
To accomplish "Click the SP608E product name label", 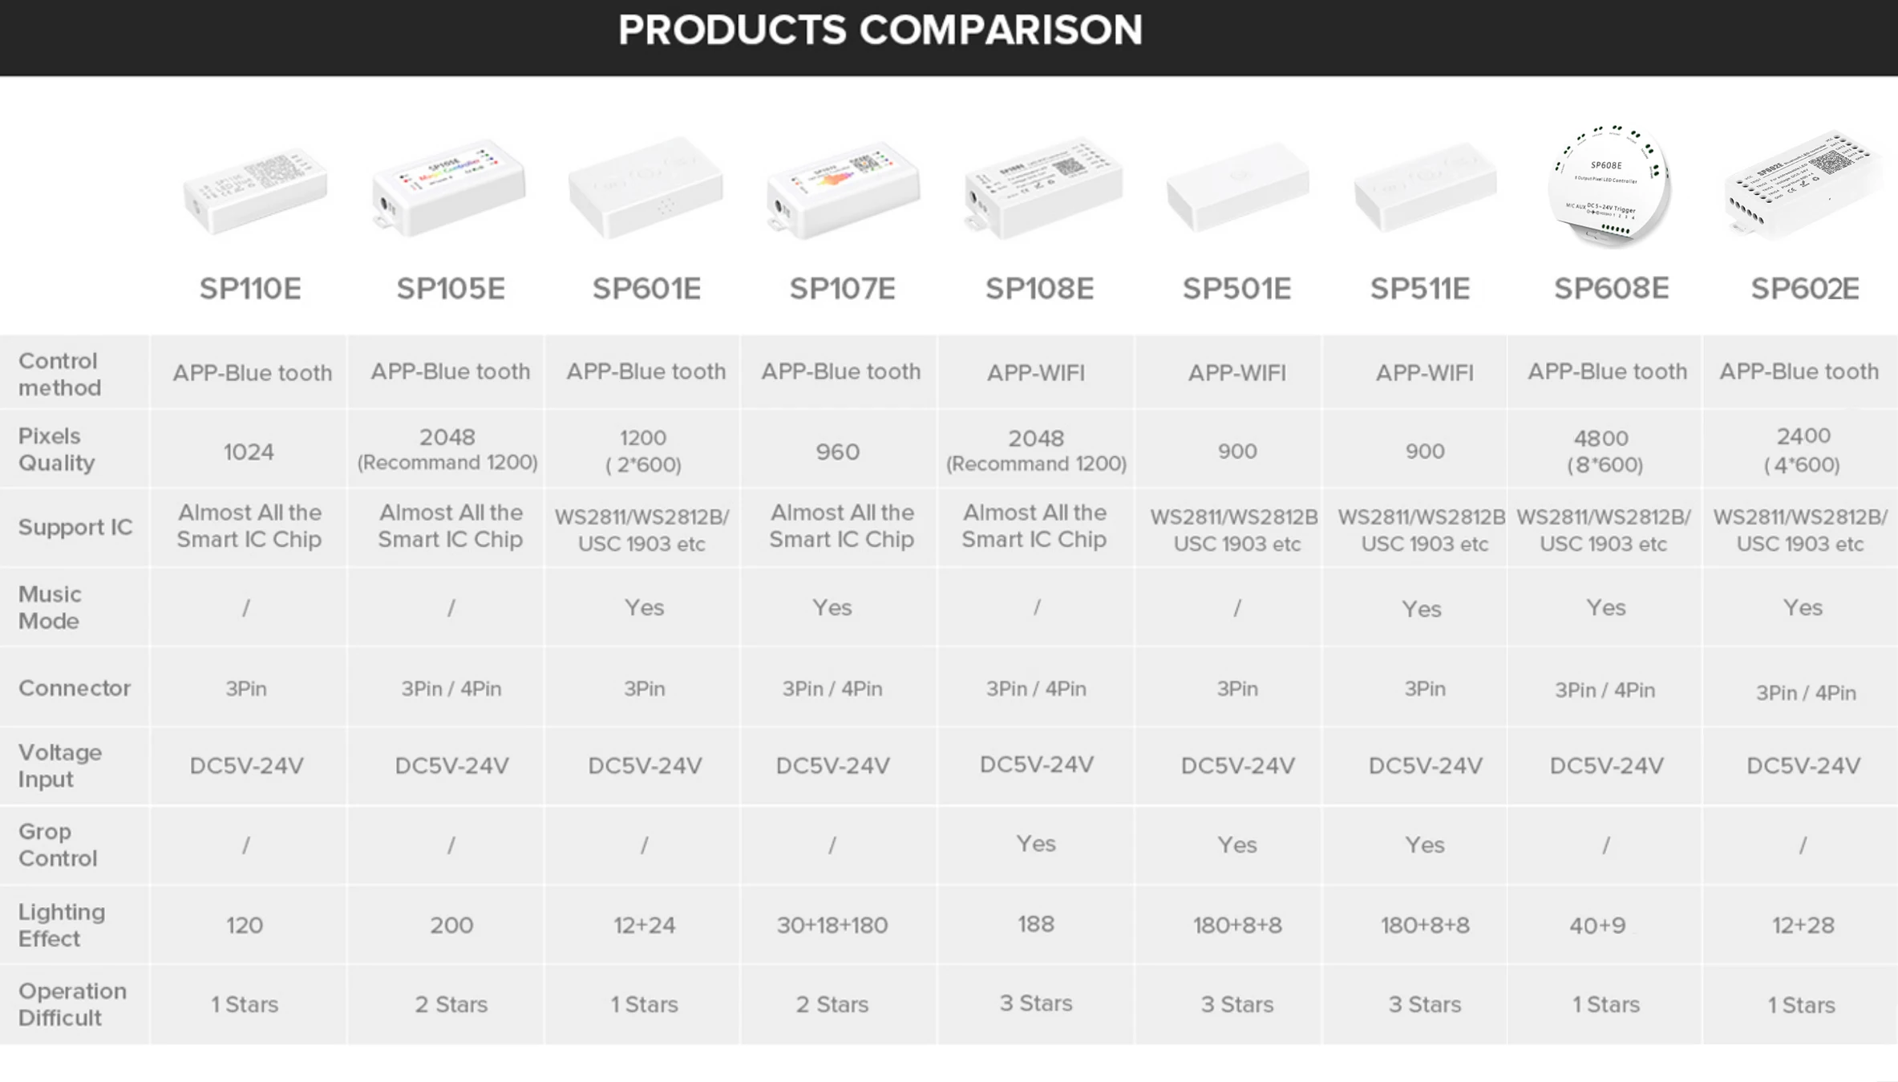I will pyautogui.click(x=1612, y=288).
